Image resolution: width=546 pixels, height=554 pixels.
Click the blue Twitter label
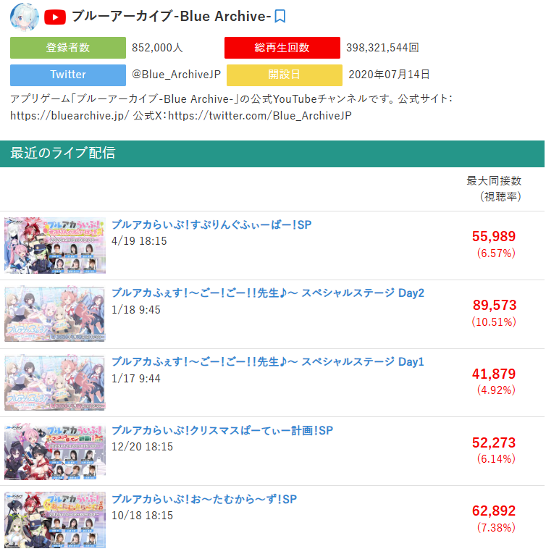(x=68, y=75)
